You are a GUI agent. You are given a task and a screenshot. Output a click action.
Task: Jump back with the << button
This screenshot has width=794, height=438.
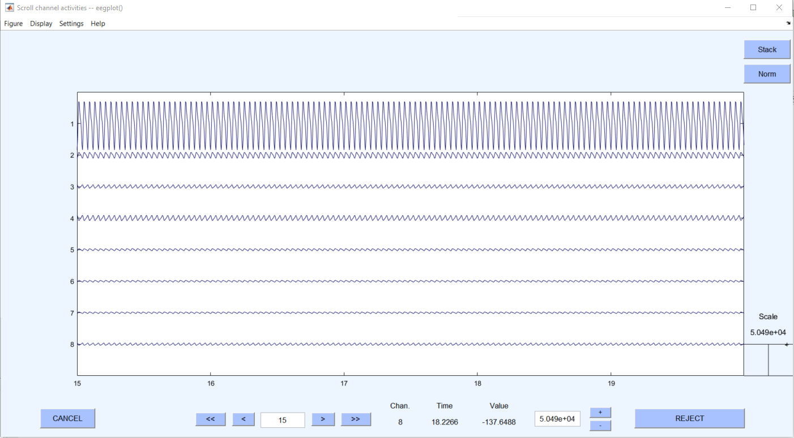(x=211, y=419)
